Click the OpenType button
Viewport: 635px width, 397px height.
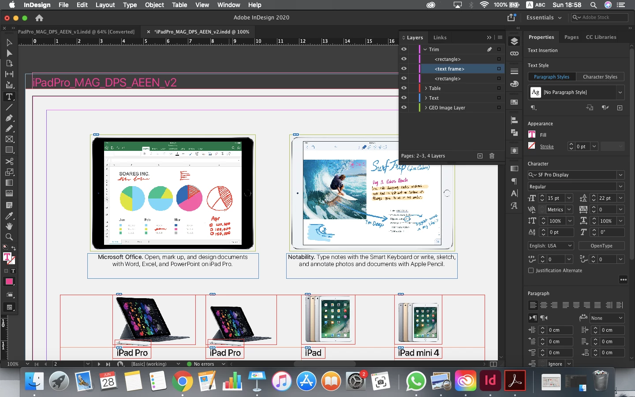pyautogui.click(x=601, y=246)
